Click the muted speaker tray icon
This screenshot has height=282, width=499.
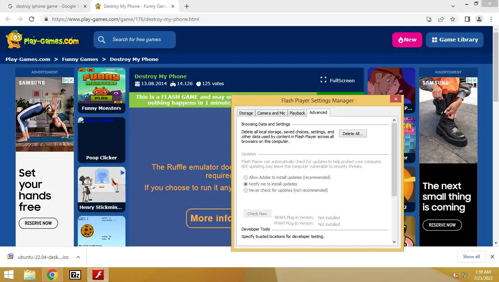click(455, 275)
